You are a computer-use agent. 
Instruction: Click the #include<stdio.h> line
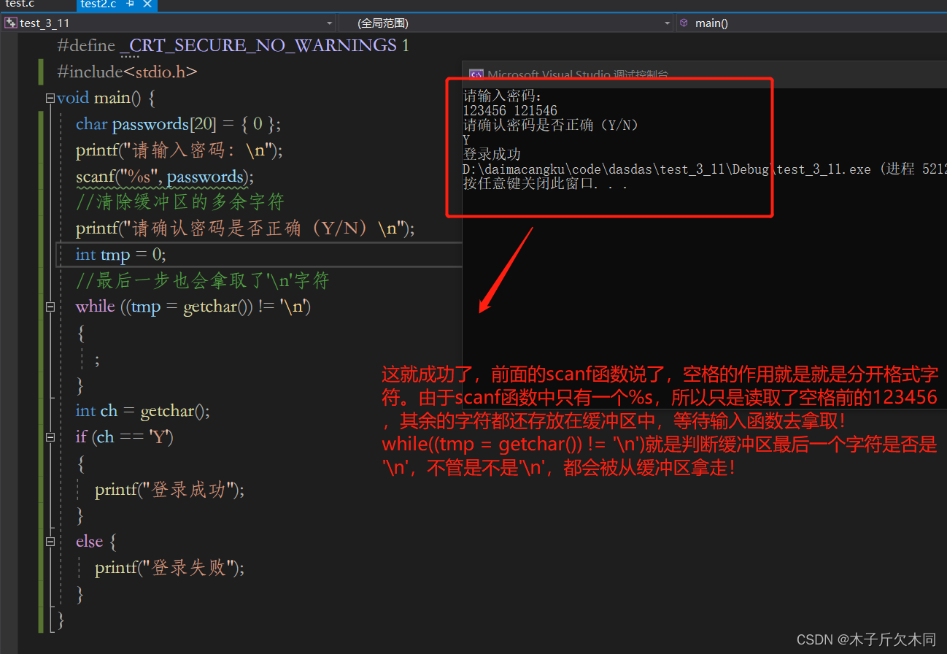(127, 72)
